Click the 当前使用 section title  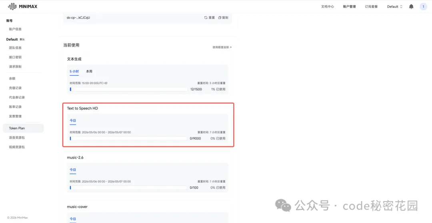71,45
